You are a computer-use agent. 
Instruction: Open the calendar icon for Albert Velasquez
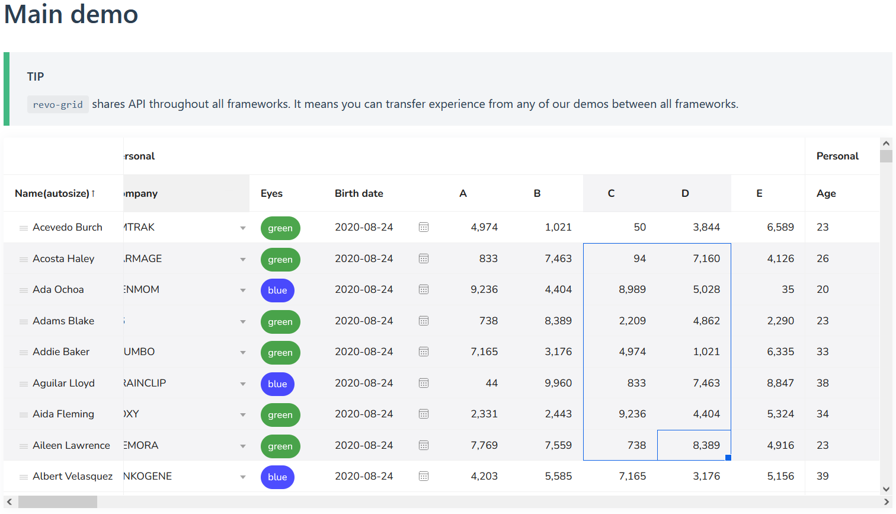(424, 477)
